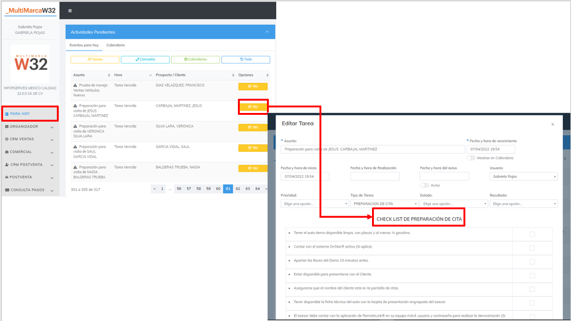Expand CONSULTA PAGOS sidebar menu

[x=30, y=190]
